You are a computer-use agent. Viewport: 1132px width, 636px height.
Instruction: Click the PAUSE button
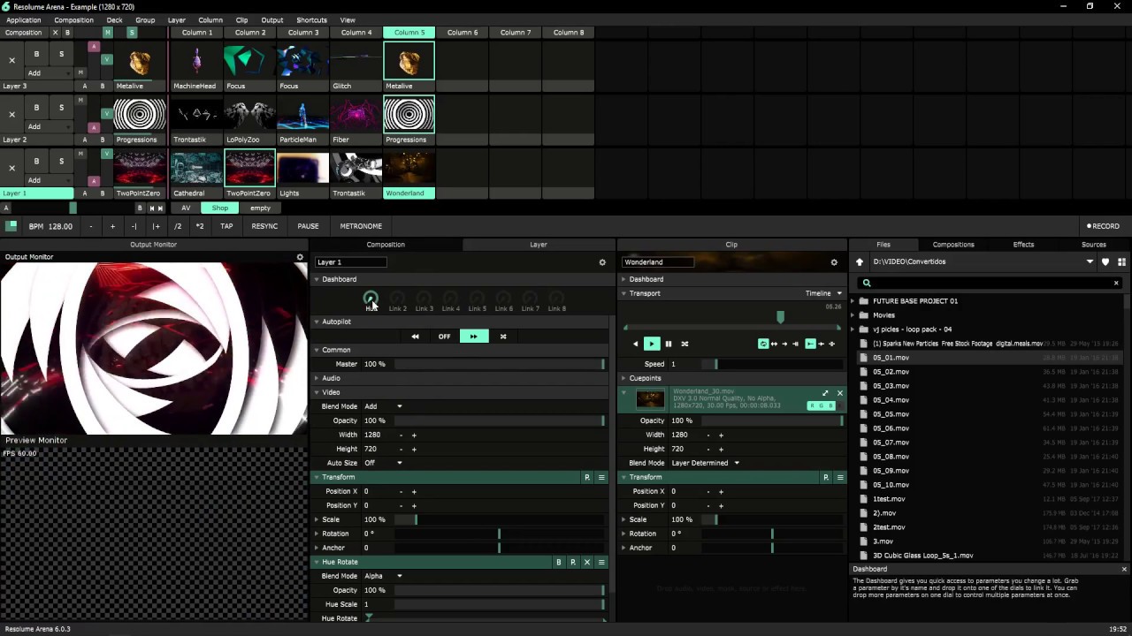pos(308,226)
